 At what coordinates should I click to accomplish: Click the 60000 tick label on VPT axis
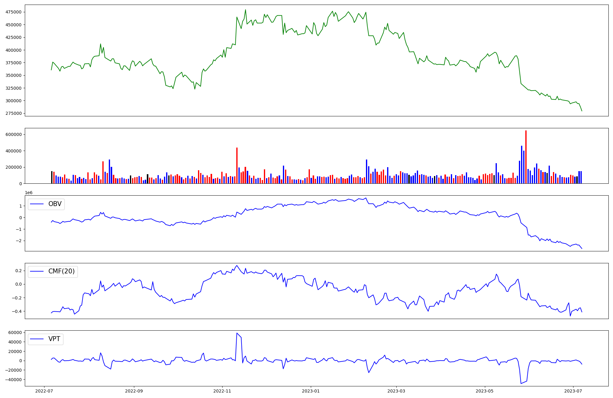coord(14,332)
